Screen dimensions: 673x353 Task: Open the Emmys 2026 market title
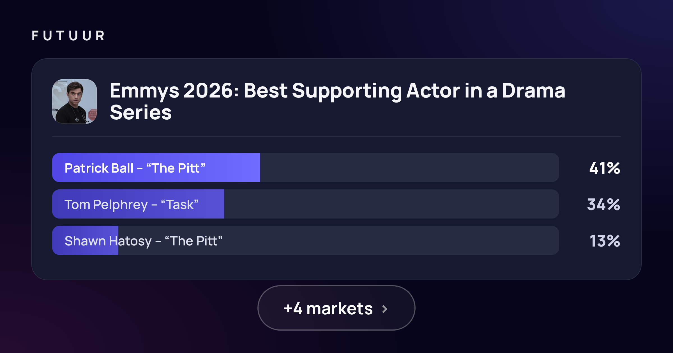coord(337,101)
